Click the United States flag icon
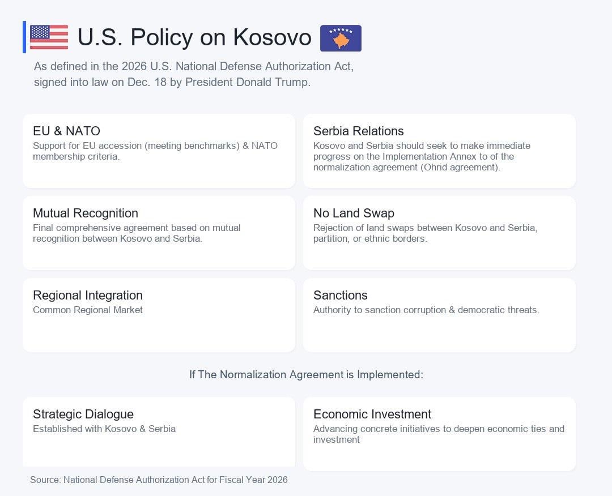Image resolution: width=612 pixels, height=496 pixels. [x=49, y=37]
